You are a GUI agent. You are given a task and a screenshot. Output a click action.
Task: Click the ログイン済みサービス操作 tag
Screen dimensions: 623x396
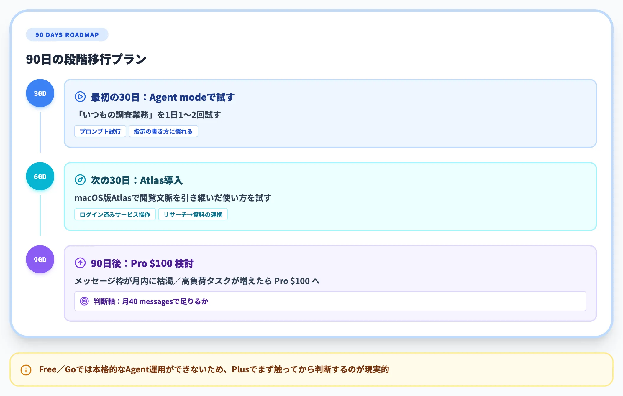click(115, 214)
